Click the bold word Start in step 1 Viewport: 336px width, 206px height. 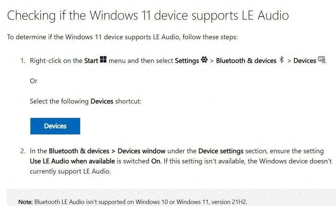click(x=91, y=61)
